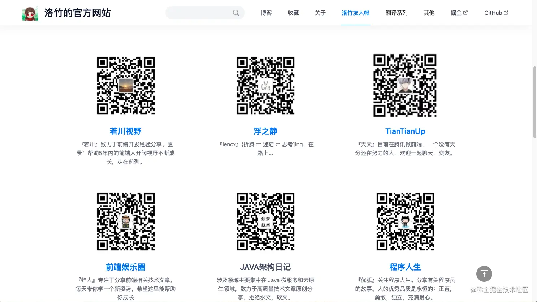537x302 pixels.
Task: Open the 浮之静 title link
Action: 265,131
